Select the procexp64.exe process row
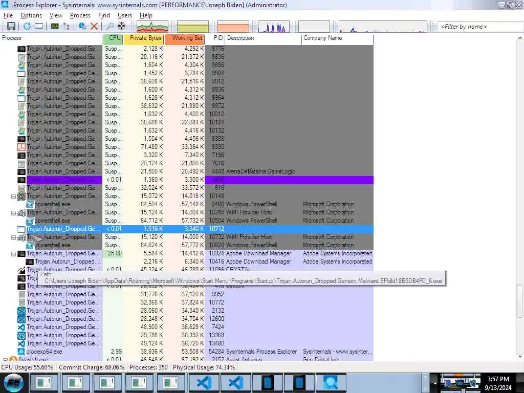This screenshot has height=393, width=524. [x=186, y=352]
